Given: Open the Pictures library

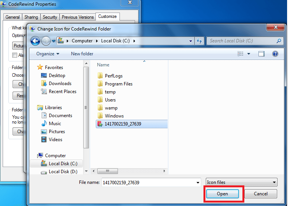Looking at the screenshot, I should tap(57, 132).
